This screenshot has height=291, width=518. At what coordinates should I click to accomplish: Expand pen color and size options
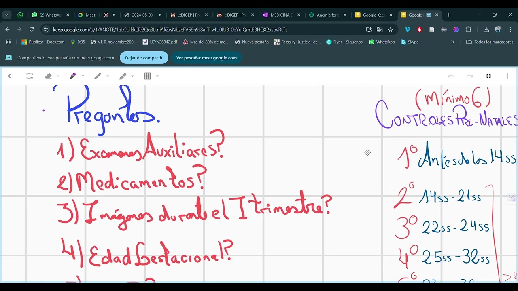click(83, 76)
